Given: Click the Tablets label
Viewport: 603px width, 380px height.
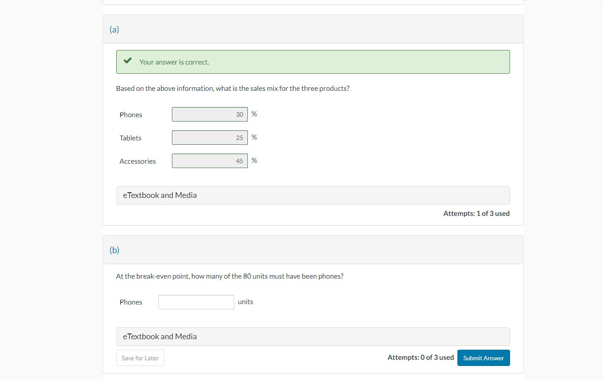Looking at the screenshot, I should coord(130,138).
